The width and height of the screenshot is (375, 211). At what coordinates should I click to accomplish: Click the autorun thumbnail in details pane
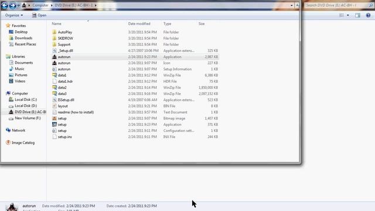tap(12, 207)
